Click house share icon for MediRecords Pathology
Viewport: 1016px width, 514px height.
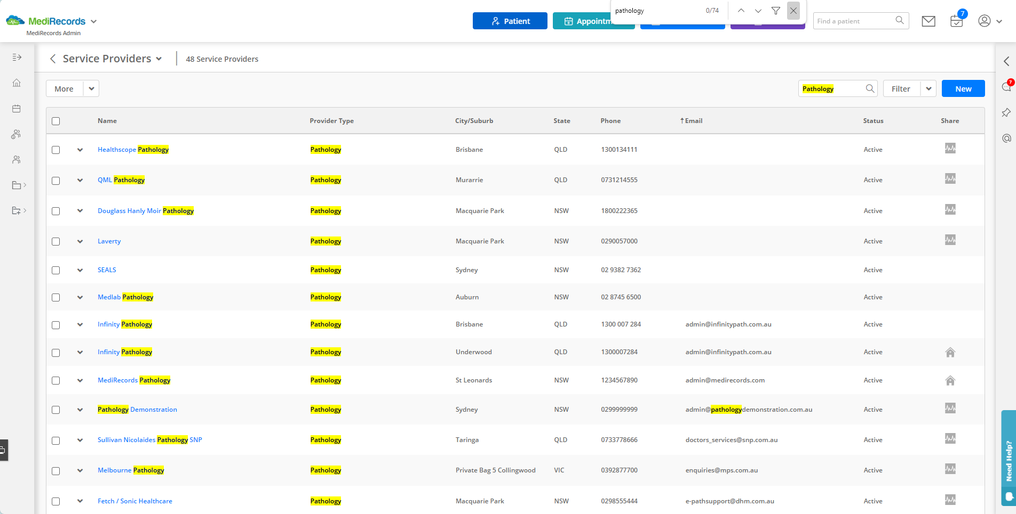tap(950, 380)
